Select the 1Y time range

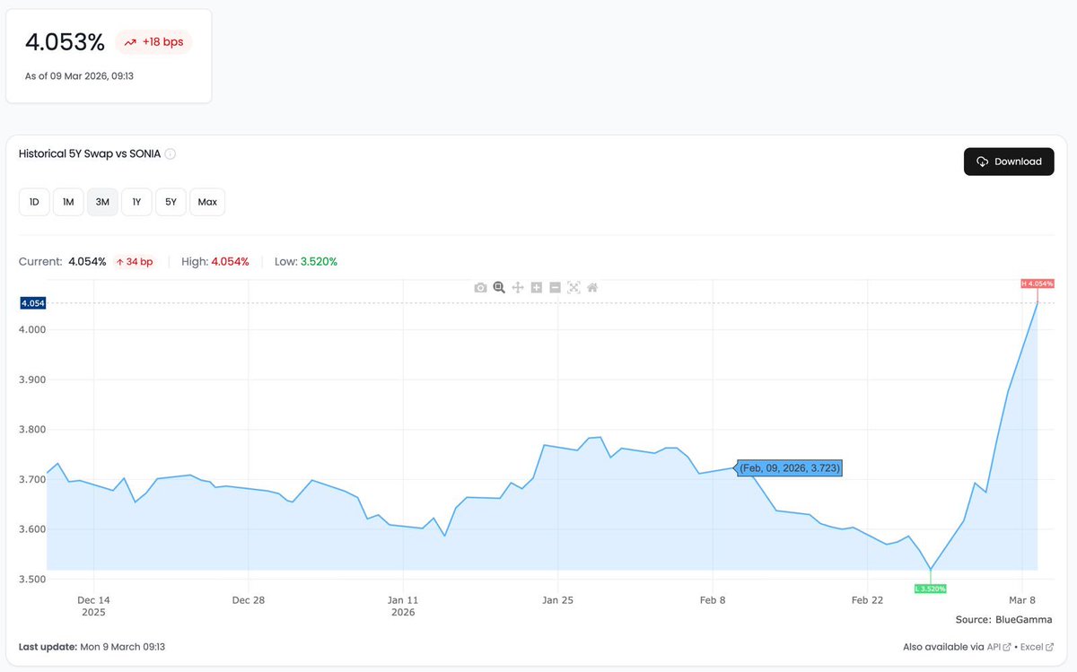(x=136, y=202)
